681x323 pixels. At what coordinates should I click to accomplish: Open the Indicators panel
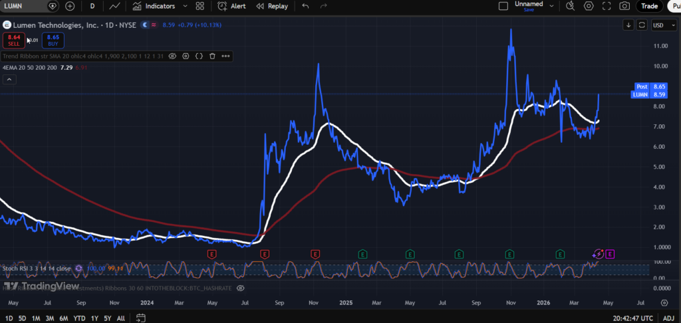click(154, 6)
